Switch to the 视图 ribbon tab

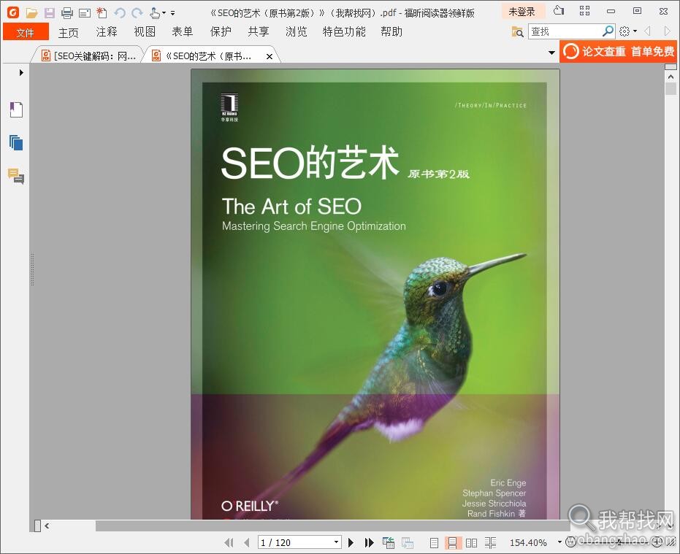coord(145,31)
